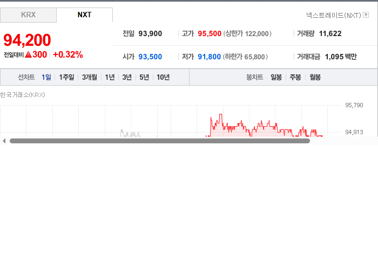The image size is (378, 264).
Task: Click the 94,913 chart axis label
Action: tap(354, 132)
